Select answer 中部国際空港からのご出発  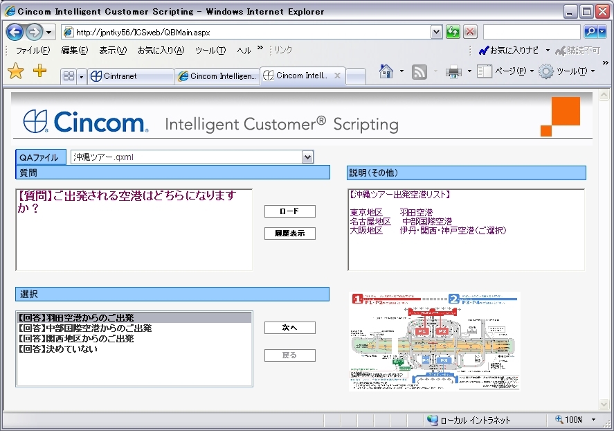[134, 328]
